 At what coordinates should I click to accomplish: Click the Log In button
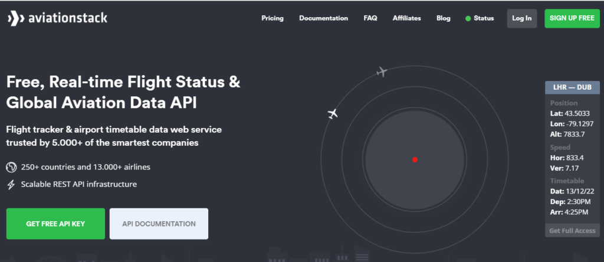click(x=522, y=18)
